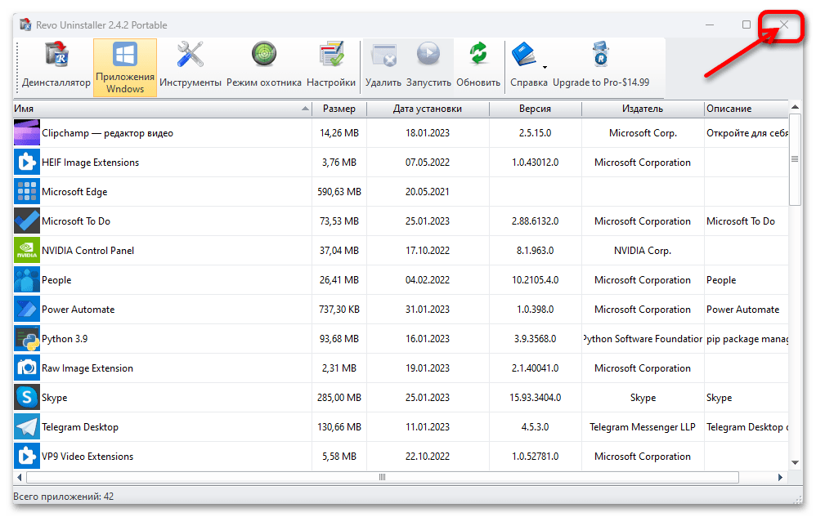Refresh list with Обновить green arrows
The width and height of the screenshot is (816, 517).
click(478, 54)
